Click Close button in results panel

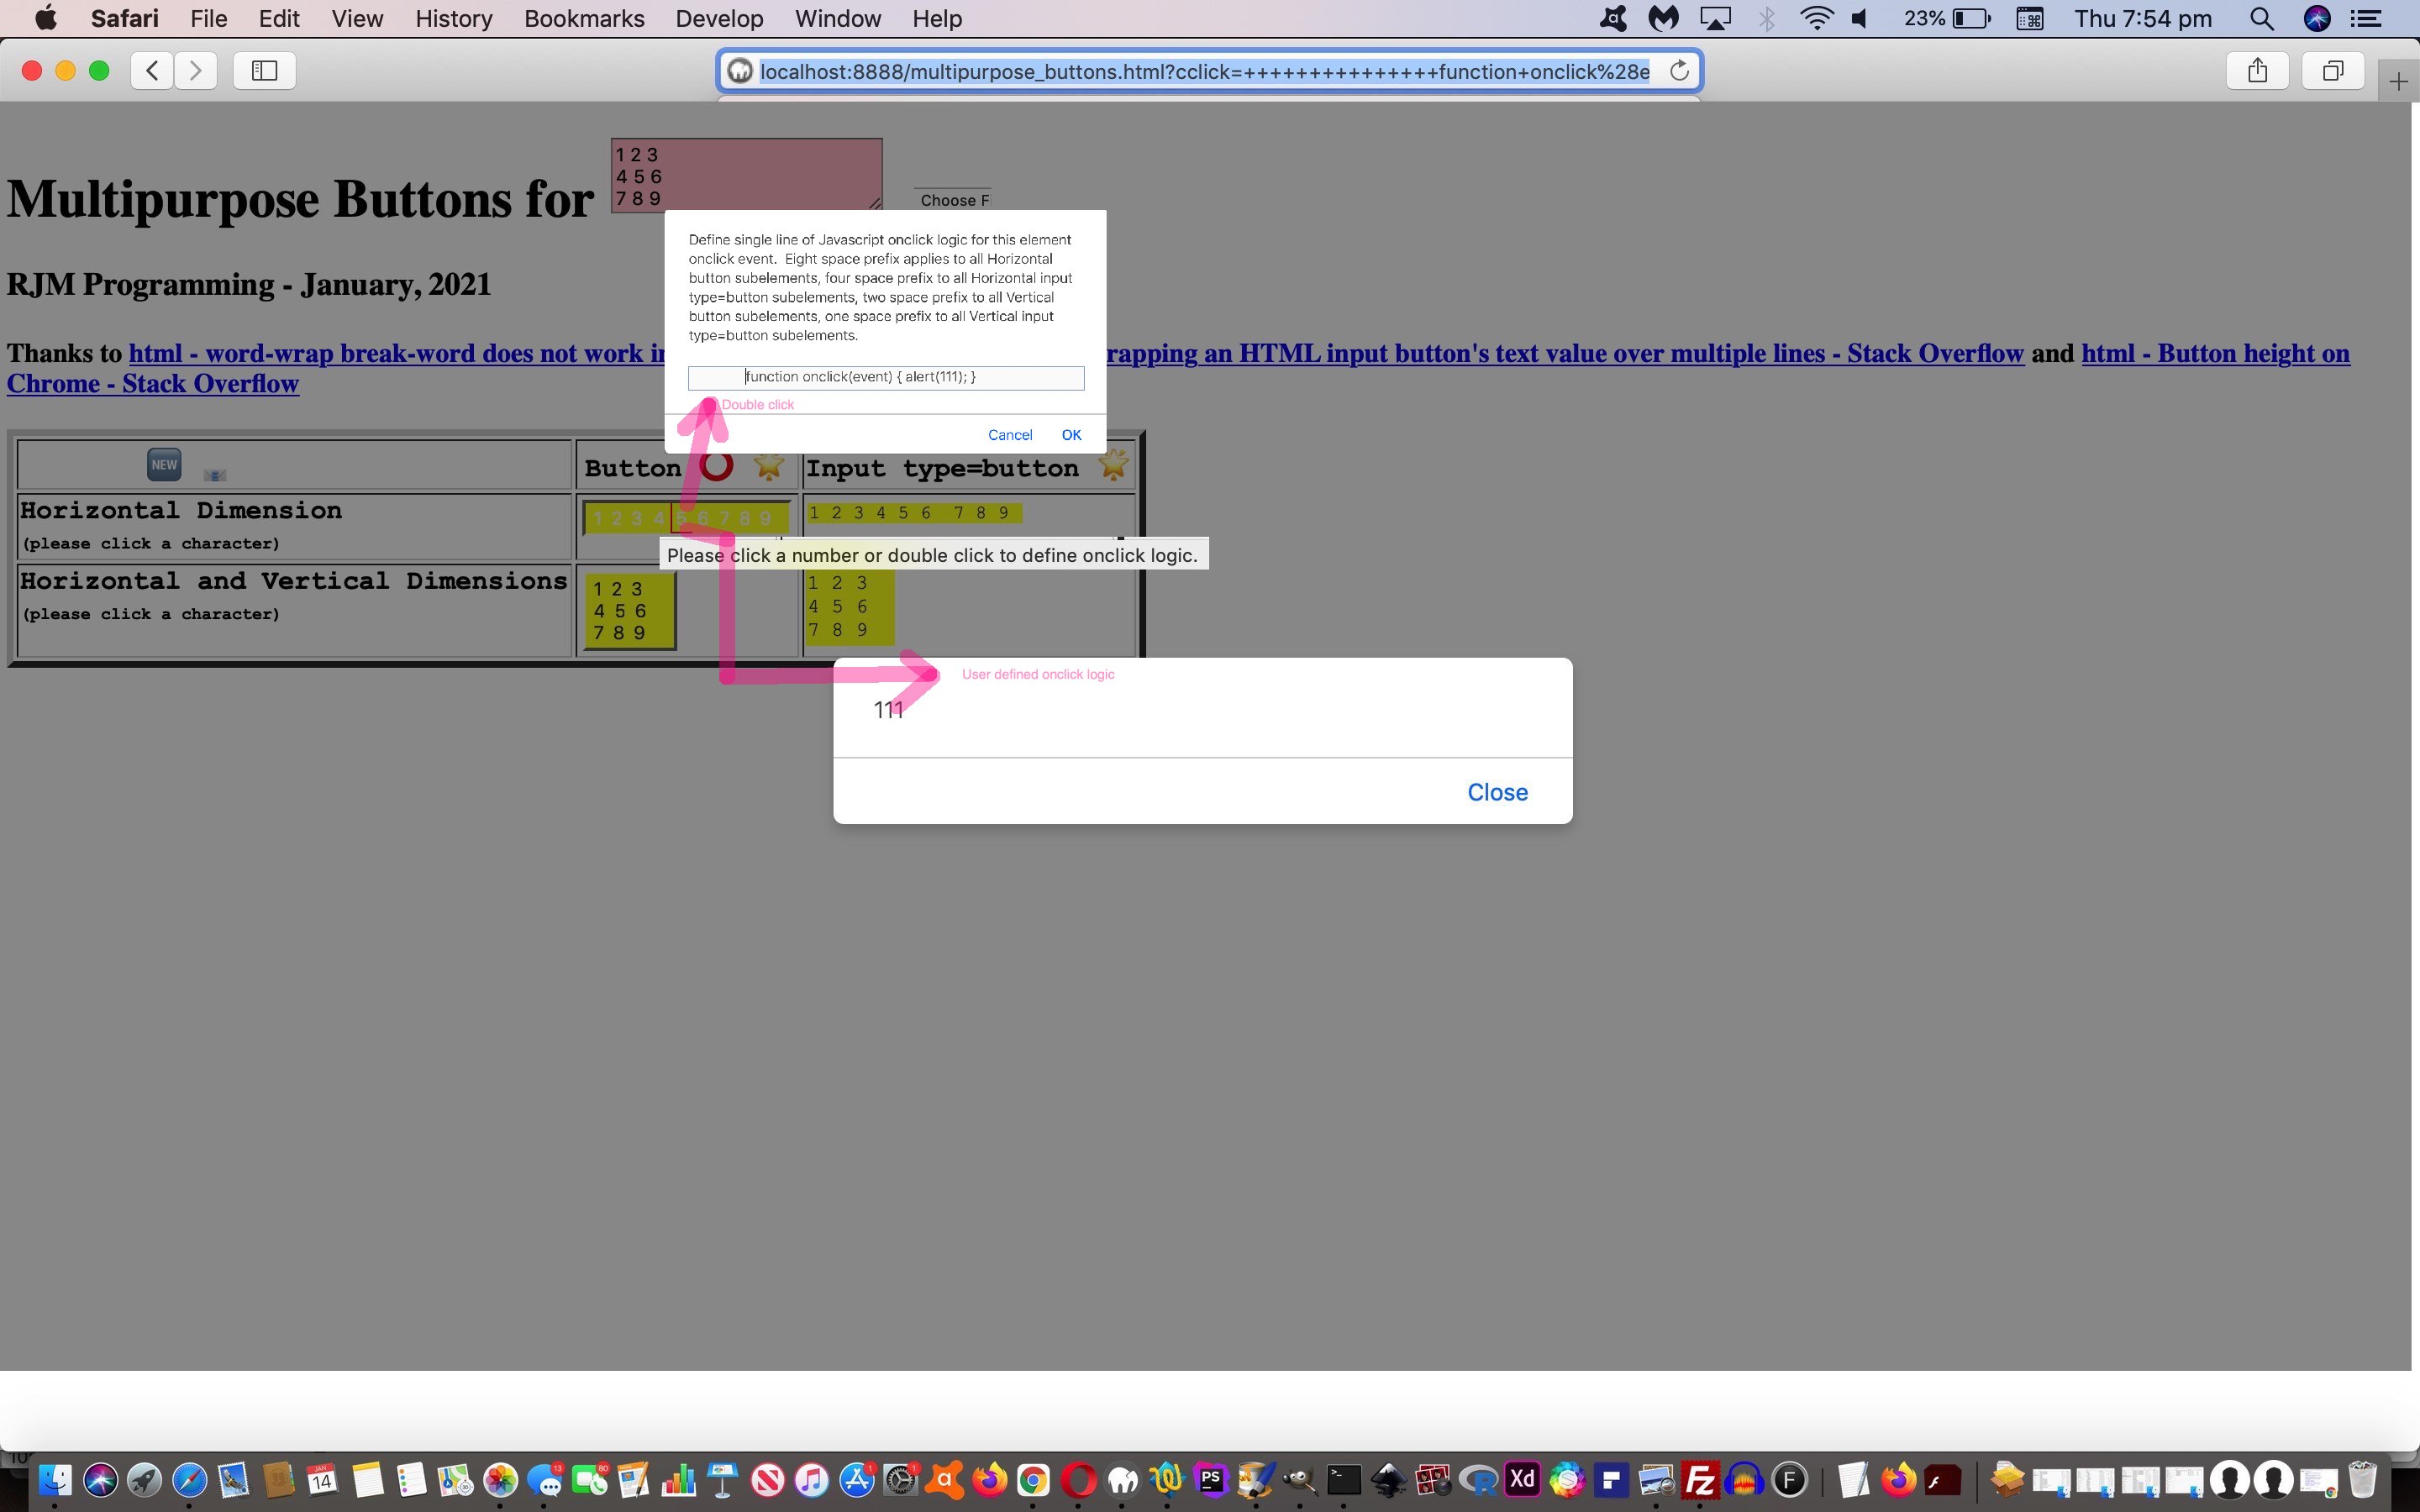click(1495, 793)
